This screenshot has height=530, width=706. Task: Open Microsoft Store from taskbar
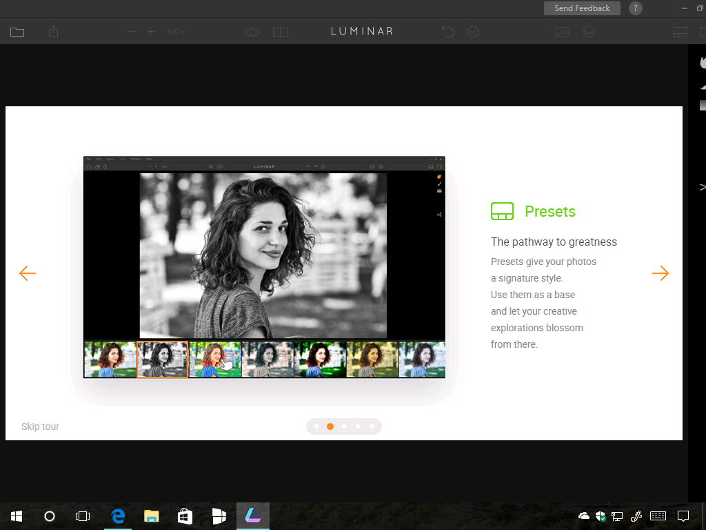pyautogui.click(x=185, y=516)
